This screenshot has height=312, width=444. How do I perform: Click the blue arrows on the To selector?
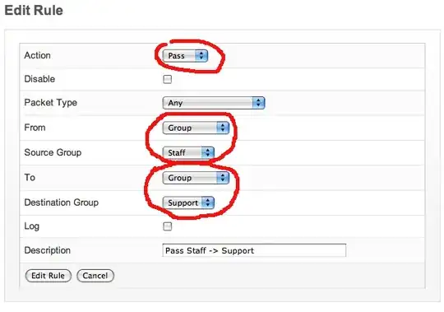tap(223, 178)
